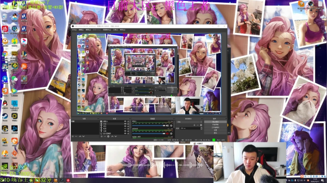Select the display capture source row
The height and width of the screenshot is (183, 327).
tap(115, 134)
